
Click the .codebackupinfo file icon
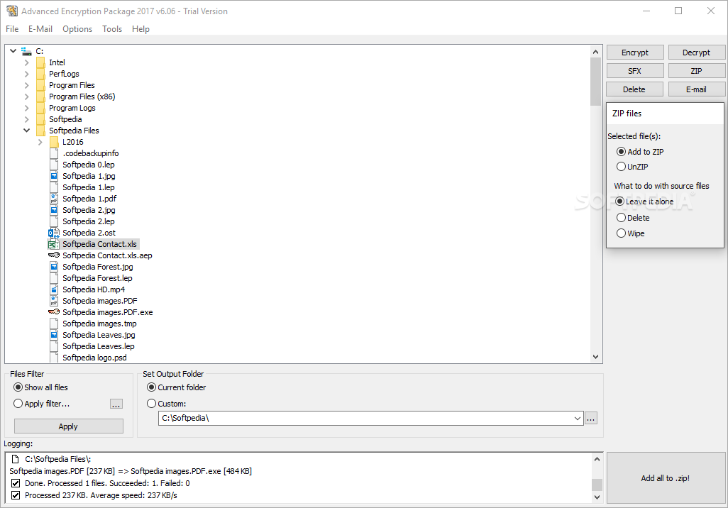pyautogui.click(x=54, y=153)
